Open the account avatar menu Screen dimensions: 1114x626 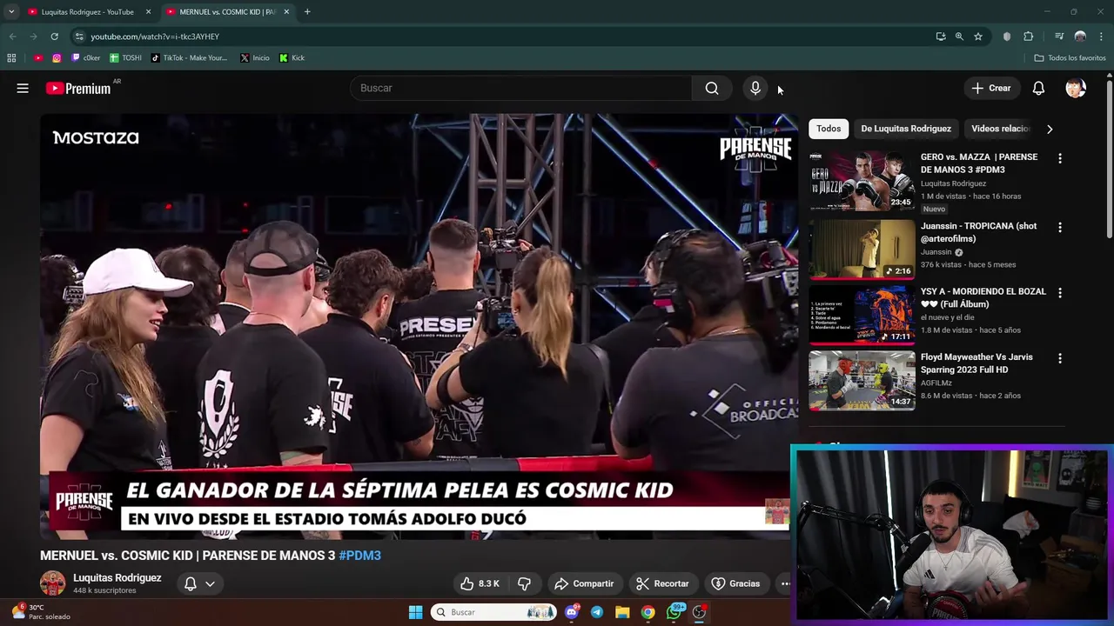1076,88
